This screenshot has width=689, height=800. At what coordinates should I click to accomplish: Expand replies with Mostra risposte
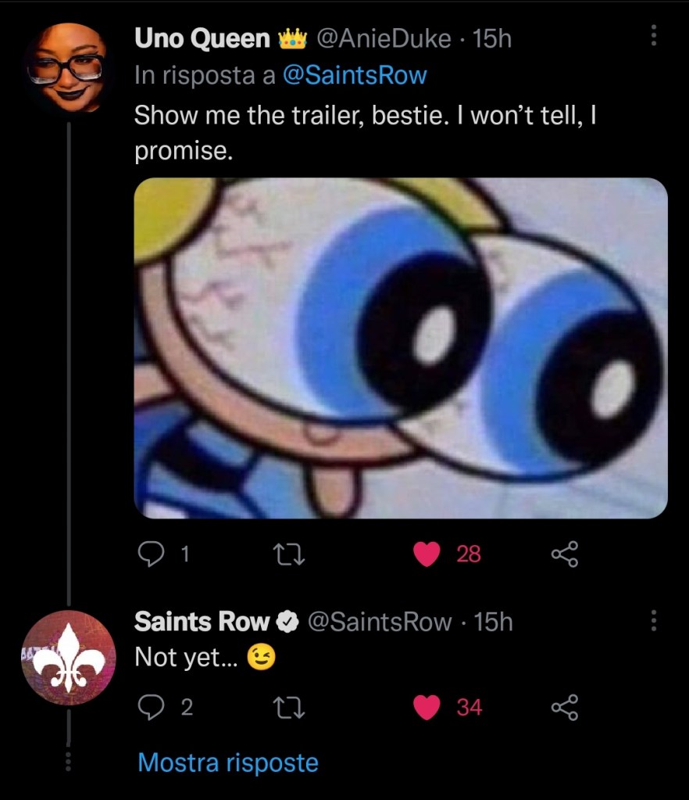point(228,762)
